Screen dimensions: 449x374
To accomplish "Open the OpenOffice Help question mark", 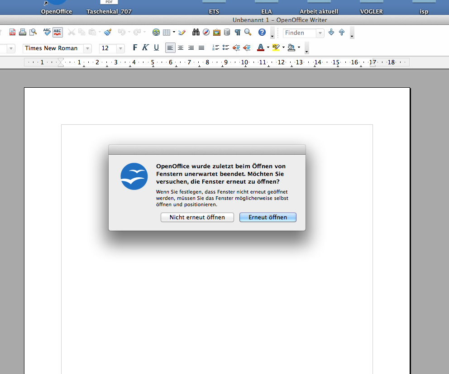I will pyautogui.click(x=262, y=32).
